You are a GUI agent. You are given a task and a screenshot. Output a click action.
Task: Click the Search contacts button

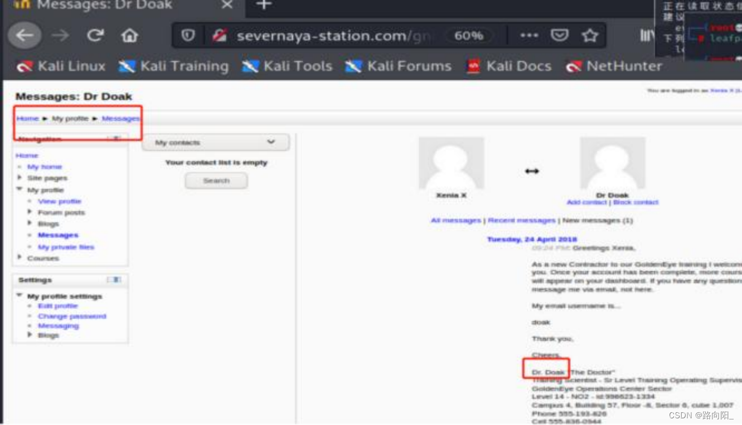pyautogui.click(x=216, y=181)
